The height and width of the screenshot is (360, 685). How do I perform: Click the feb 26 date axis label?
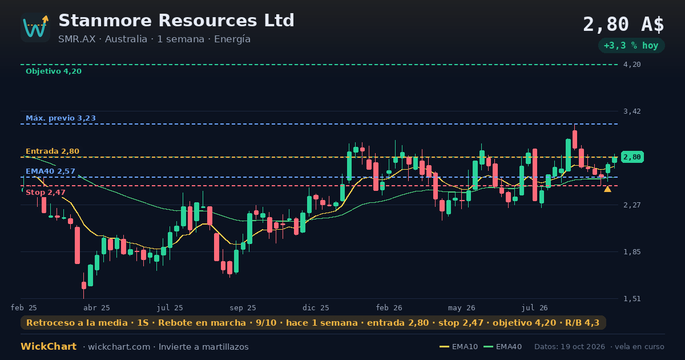point(389,307)
